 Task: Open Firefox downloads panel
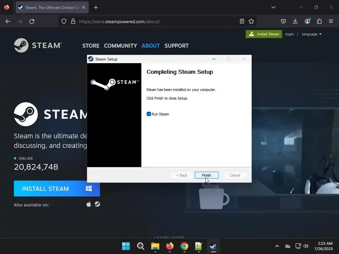[x=295, y=21]
